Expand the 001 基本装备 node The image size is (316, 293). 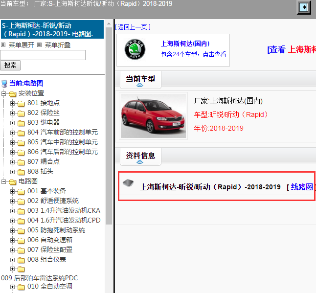click(12, 191)
